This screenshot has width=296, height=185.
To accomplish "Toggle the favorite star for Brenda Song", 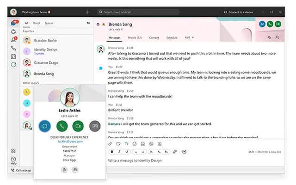I will [104, 24].
